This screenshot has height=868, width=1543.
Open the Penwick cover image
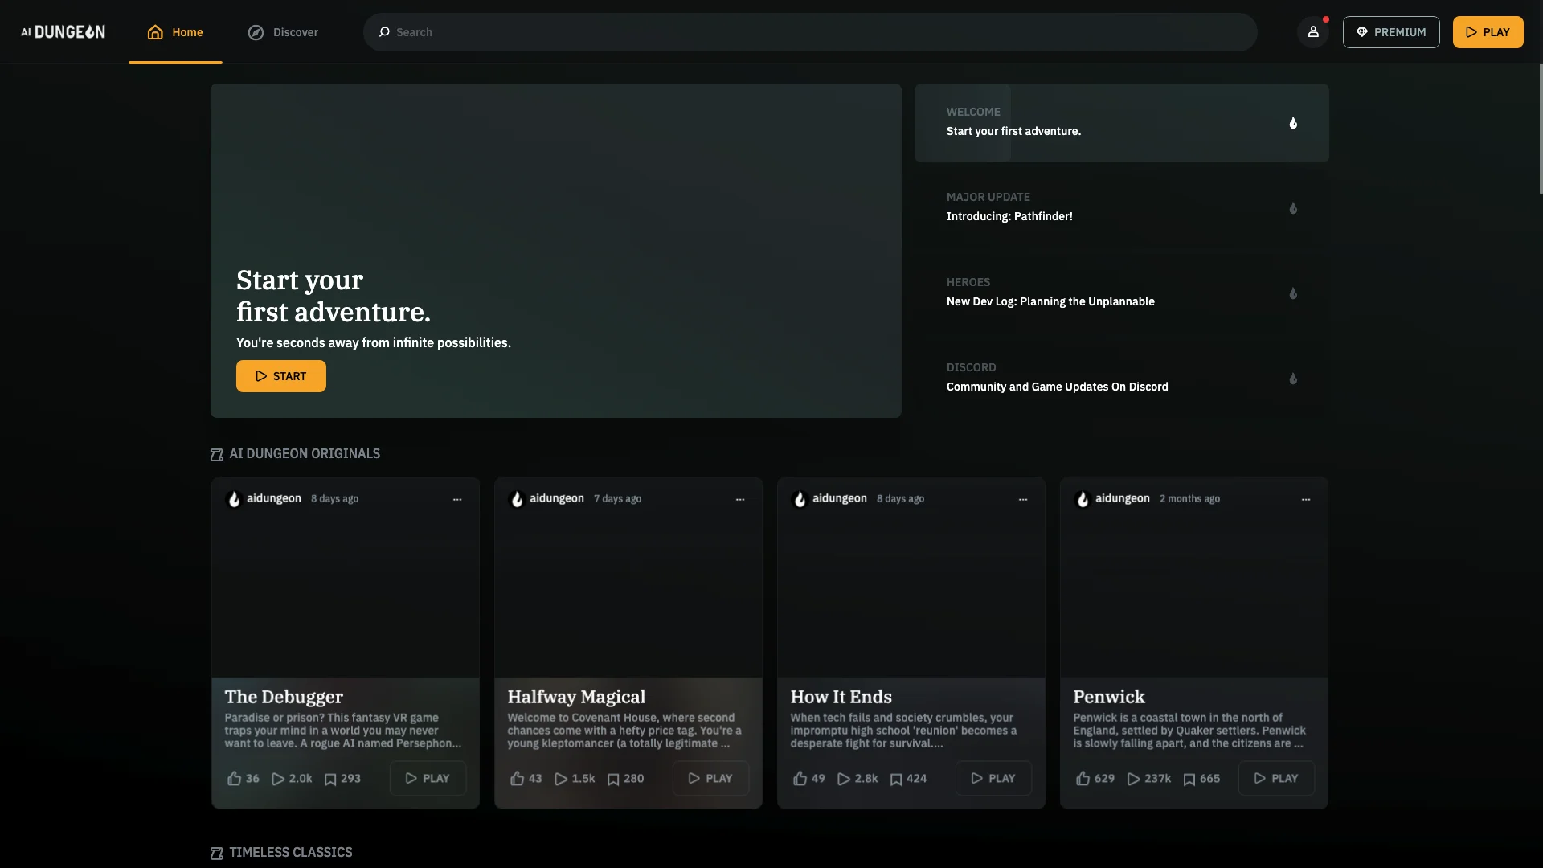coord(1194,599)
